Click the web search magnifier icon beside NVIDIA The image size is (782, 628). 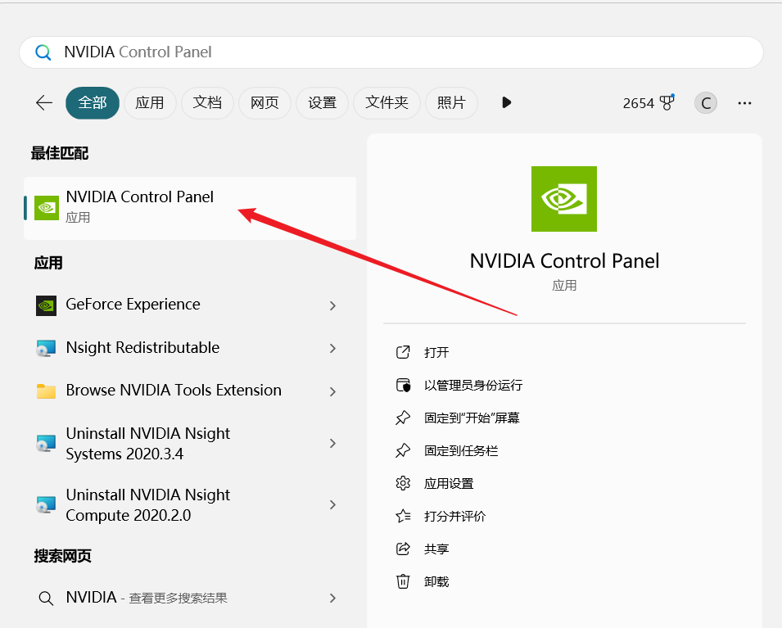click(46, 598)
